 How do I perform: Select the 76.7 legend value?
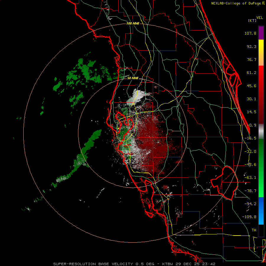252,59
